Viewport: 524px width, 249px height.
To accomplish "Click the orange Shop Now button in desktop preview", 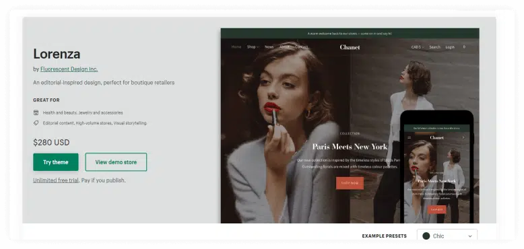I will (x=350, y=183).
